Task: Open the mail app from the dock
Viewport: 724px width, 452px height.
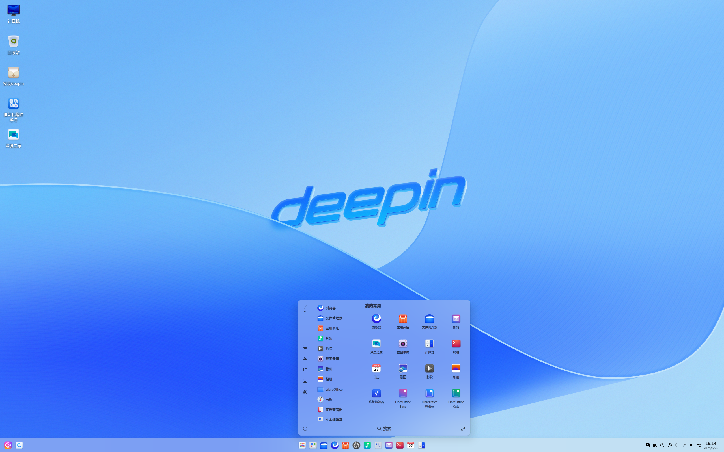Action: (389, 445)
